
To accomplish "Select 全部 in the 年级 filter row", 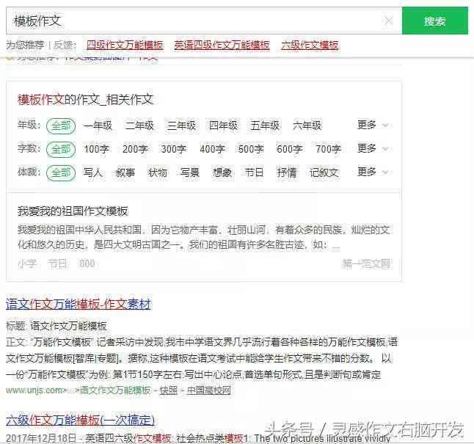I will tap(61, 125).
